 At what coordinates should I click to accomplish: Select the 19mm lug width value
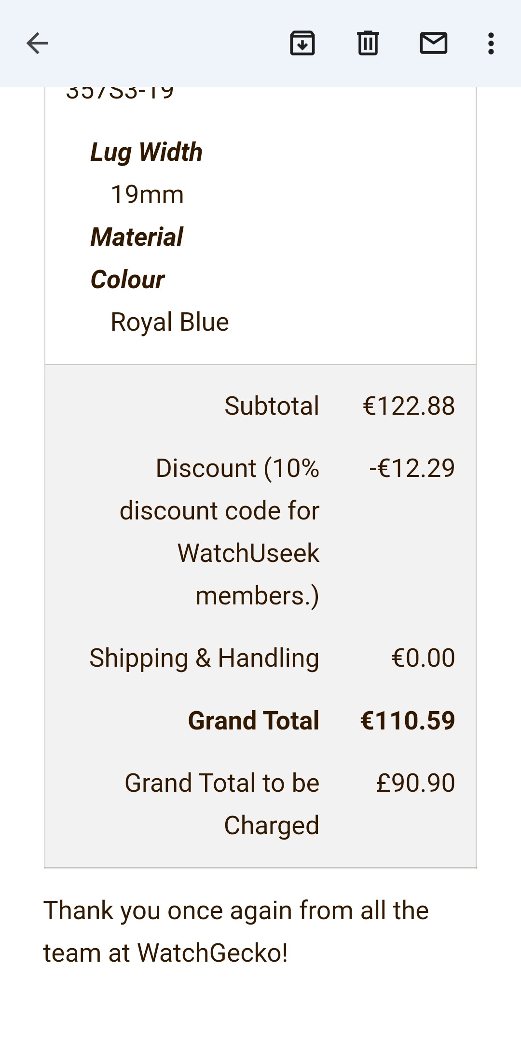tap(147, 195)
